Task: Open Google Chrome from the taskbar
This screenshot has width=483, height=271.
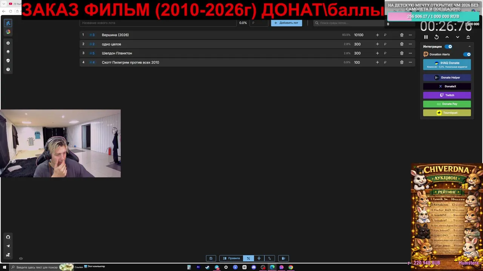Action: point(291,267)
